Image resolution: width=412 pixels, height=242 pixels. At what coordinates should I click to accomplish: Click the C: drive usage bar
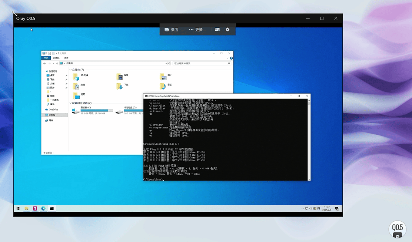97,111
